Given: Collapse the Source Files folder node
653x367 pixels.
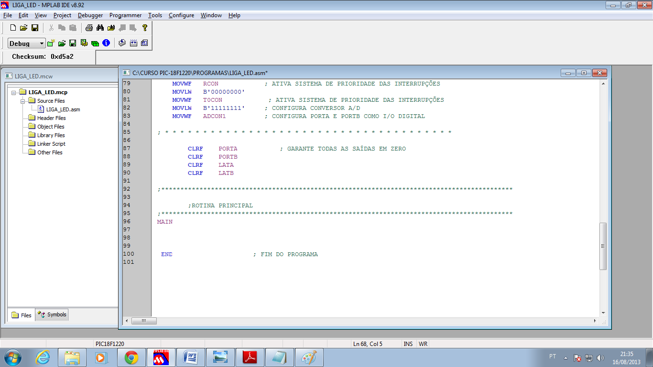Looking at the screenshot, I should [x=22, y=101].
